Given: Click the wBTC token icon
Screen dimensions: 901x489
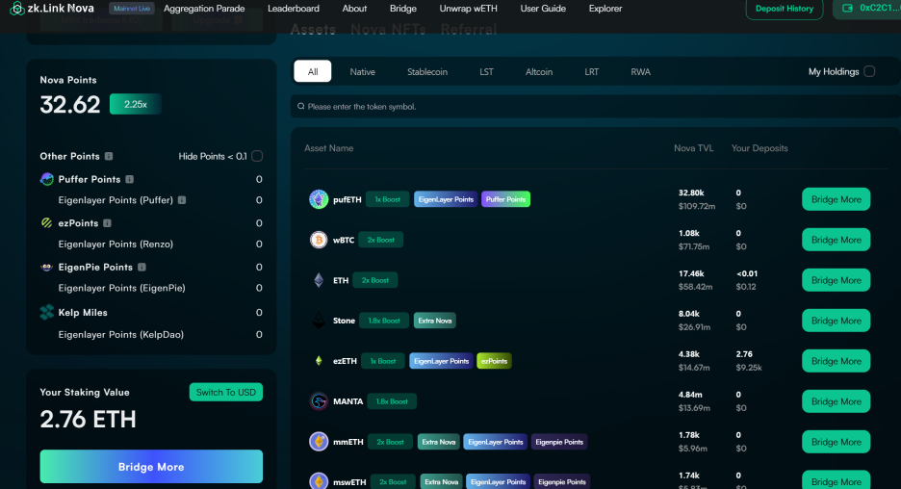Looking at the screenshot, I should [319, 240].
